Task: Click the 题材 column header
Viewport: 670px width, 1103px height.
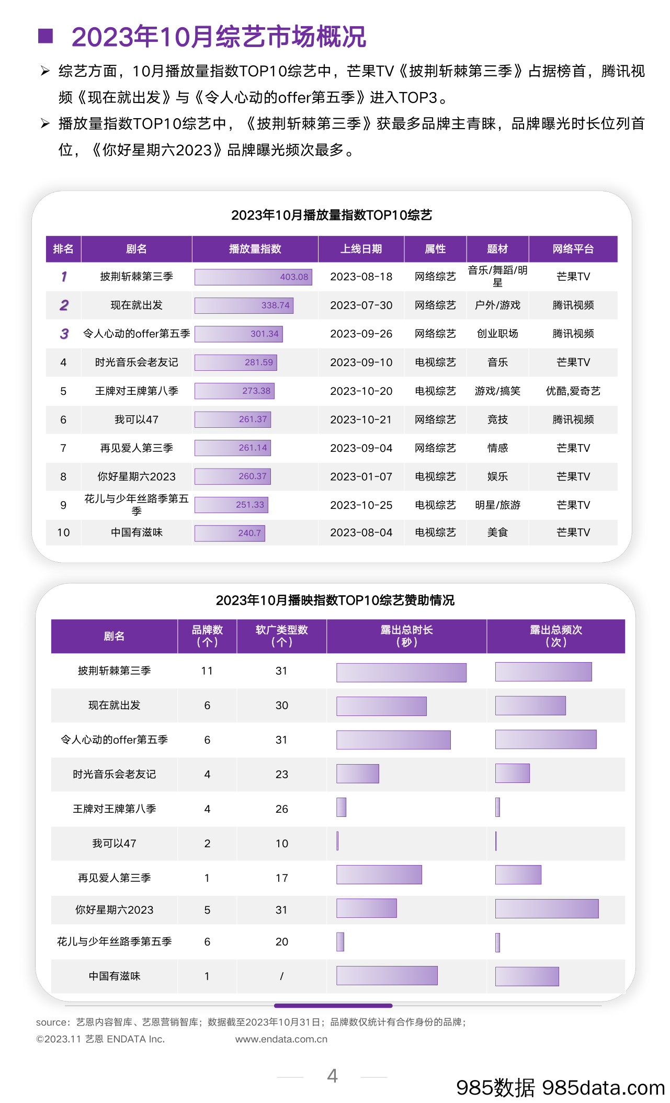Action: click(x=497, y=249)
